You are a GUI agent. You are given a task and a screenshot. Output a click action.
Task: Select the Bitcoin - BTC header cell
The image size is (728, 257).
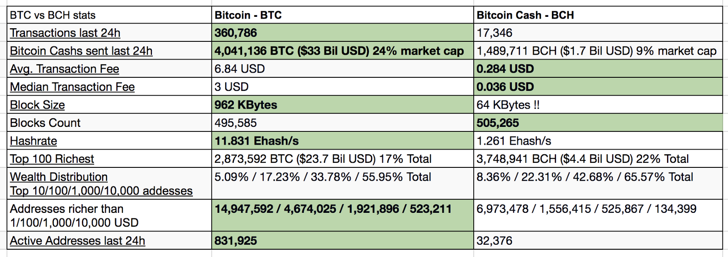click(x=342, y=15)
